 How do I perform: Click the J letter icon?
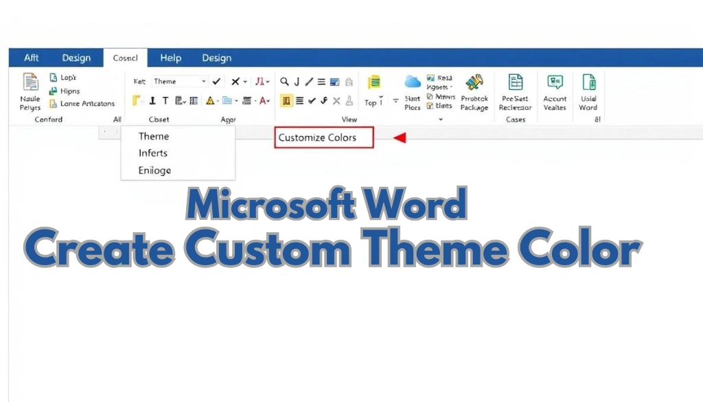coord(297,82)
